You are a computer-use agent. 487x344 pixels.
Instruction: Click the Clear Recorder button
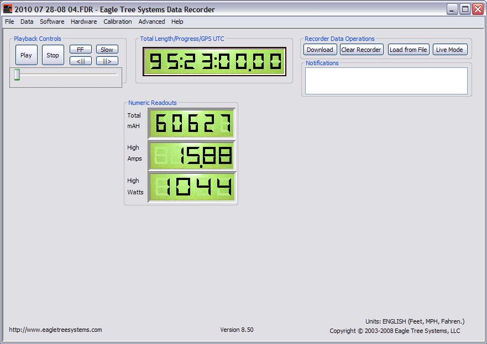point(361,50)
